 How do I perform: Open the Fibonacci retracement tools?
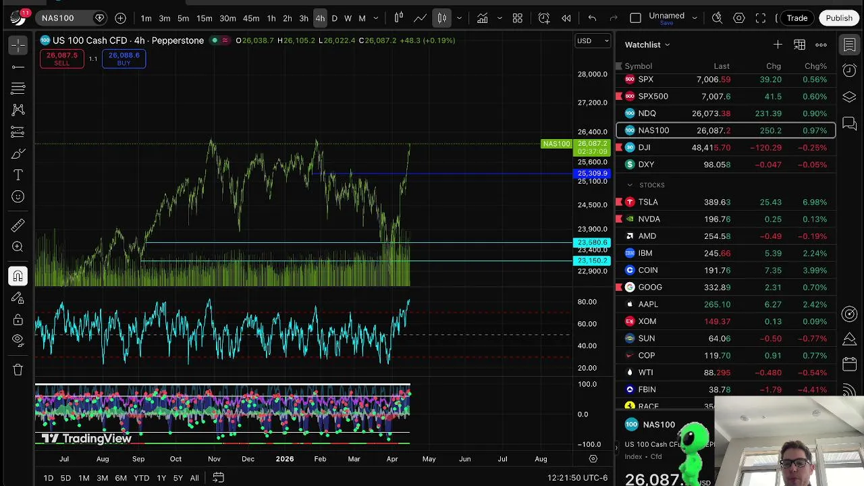(18, 88)
